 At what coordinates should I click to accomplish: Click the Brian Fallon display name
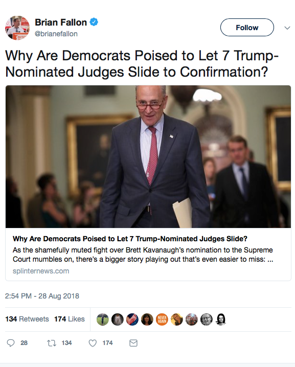click(61, 22)
